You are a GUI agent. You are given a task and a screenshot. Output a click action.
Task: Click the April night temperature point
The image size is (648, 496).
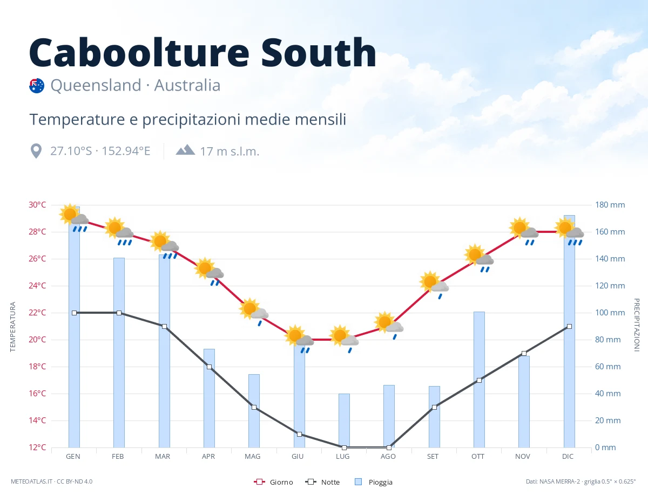pyautogui.click(x=209, y=367)
